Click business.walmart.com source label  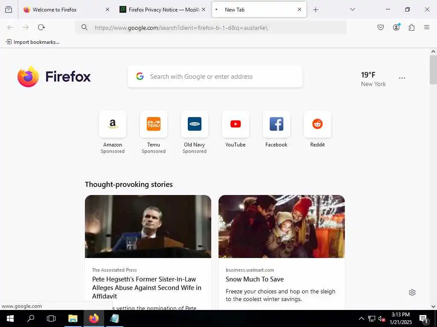click(250, 270)
